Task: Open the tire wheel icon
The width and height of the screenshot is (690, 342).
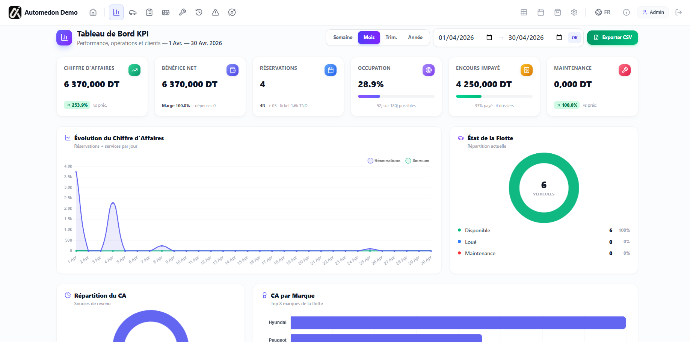Action: (232, 12)
